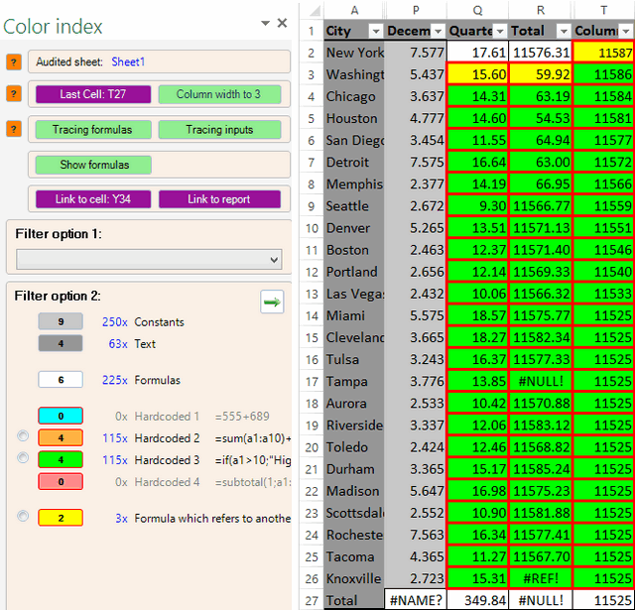The height and width of the screenshot is (610, 635).
Task: Select the 11566.77 cell in Seattle row
Action: coord(541,206)
